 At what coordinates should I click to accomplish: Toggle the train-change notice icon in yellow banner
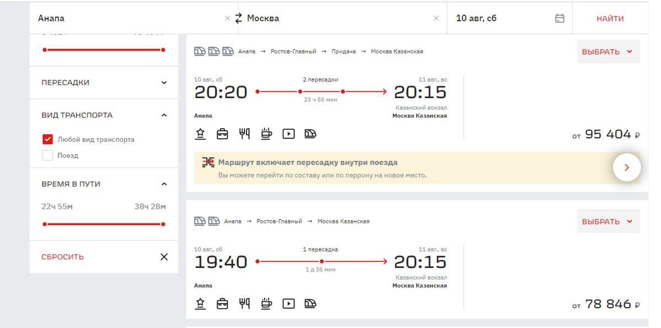[208, 162]
